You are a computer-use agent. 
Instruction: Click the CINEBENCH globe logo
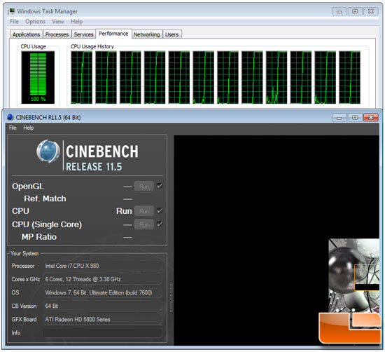(48, 151)
